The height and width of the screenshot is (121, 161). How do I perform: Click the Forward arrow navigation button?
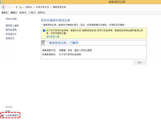tap(9, 7)
